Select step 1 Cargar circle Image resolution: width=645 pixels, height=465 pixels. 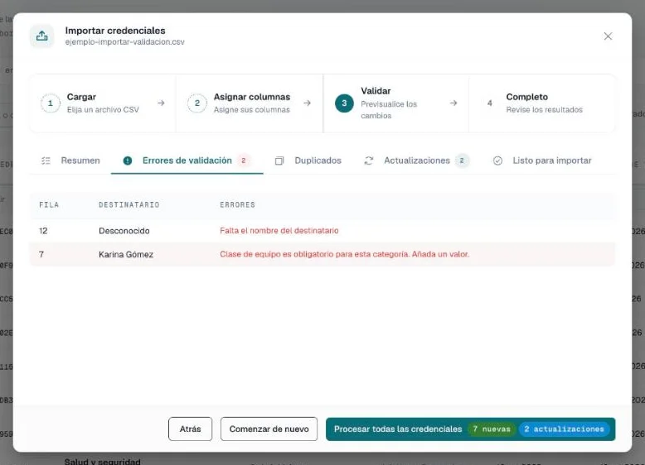pyautogui.click(x=51, y=103)
